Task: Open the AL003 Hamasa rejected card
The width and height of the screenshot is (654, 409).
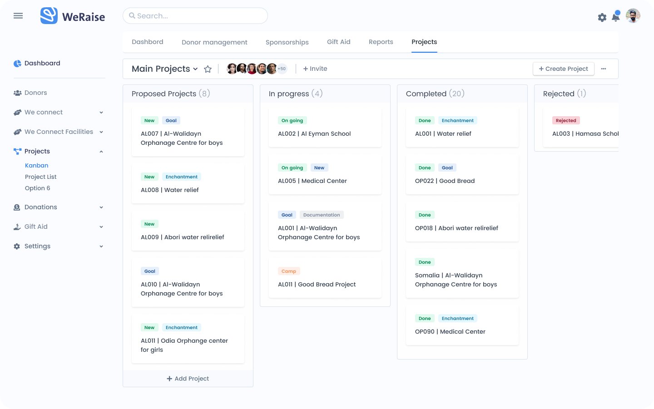Action: [x=581, y=127]
